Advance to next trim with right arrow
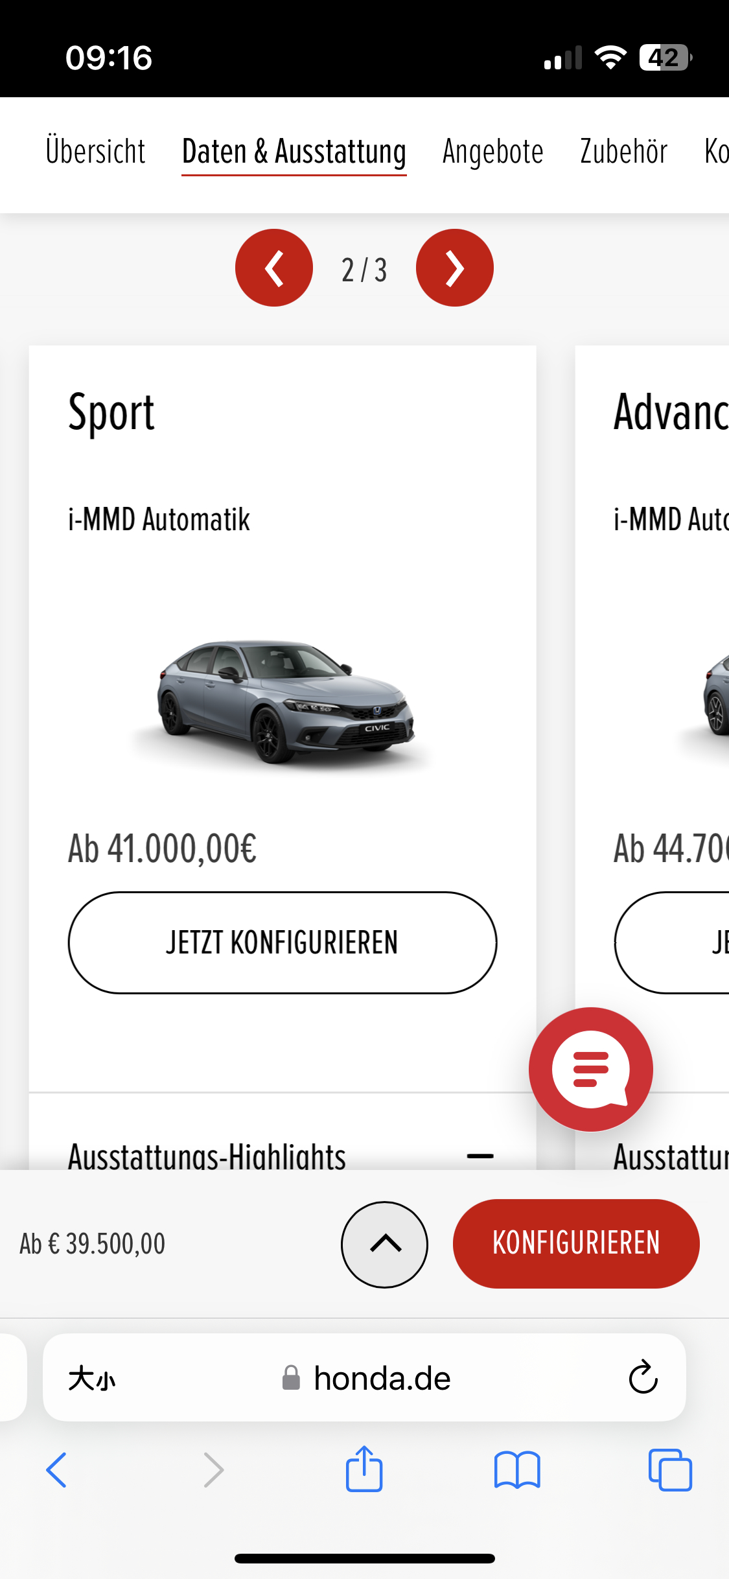Viewport: 729px width, 1579px height. point(455,268)
